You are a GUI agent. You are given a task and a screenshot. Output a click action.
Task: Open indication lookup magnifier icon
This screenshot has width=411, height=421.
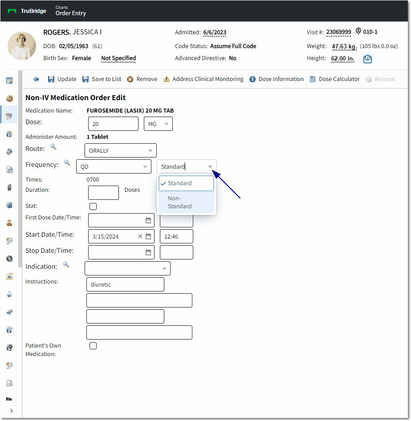tap(66, 265)
